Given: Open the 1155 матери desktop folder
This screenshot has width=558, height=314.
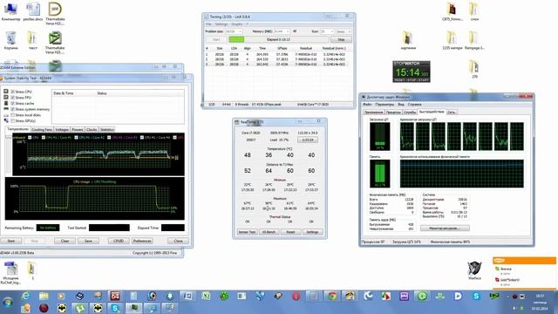Looking at the screenshot, I should [453, 40].
